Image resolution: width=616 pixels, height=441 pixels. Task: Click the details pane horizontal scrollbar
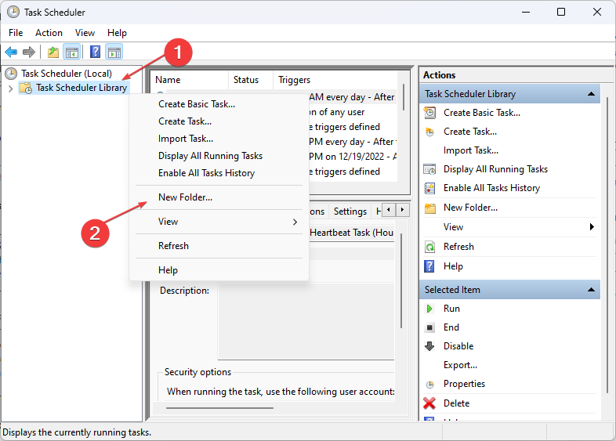[219, 408]
